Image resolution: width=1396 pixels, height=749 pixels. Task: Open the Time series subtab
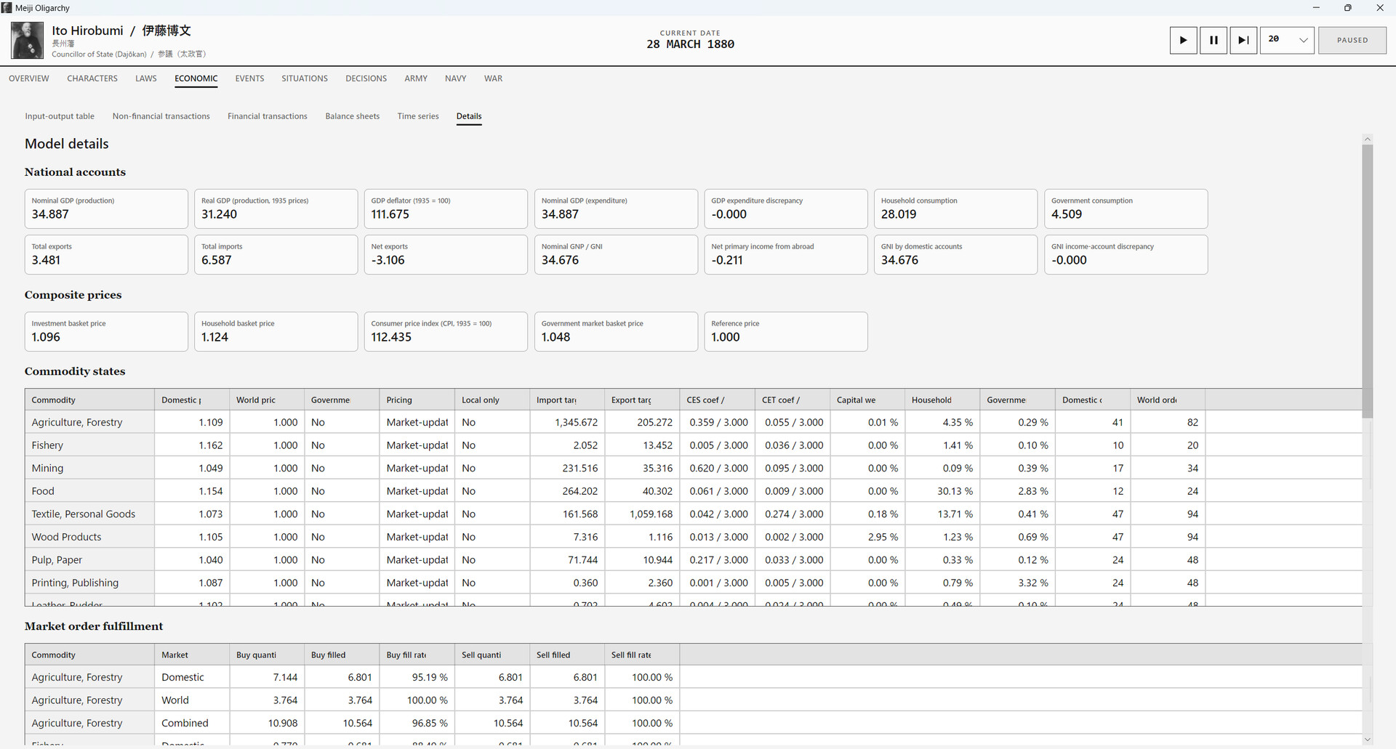click(x=418, y=116)
